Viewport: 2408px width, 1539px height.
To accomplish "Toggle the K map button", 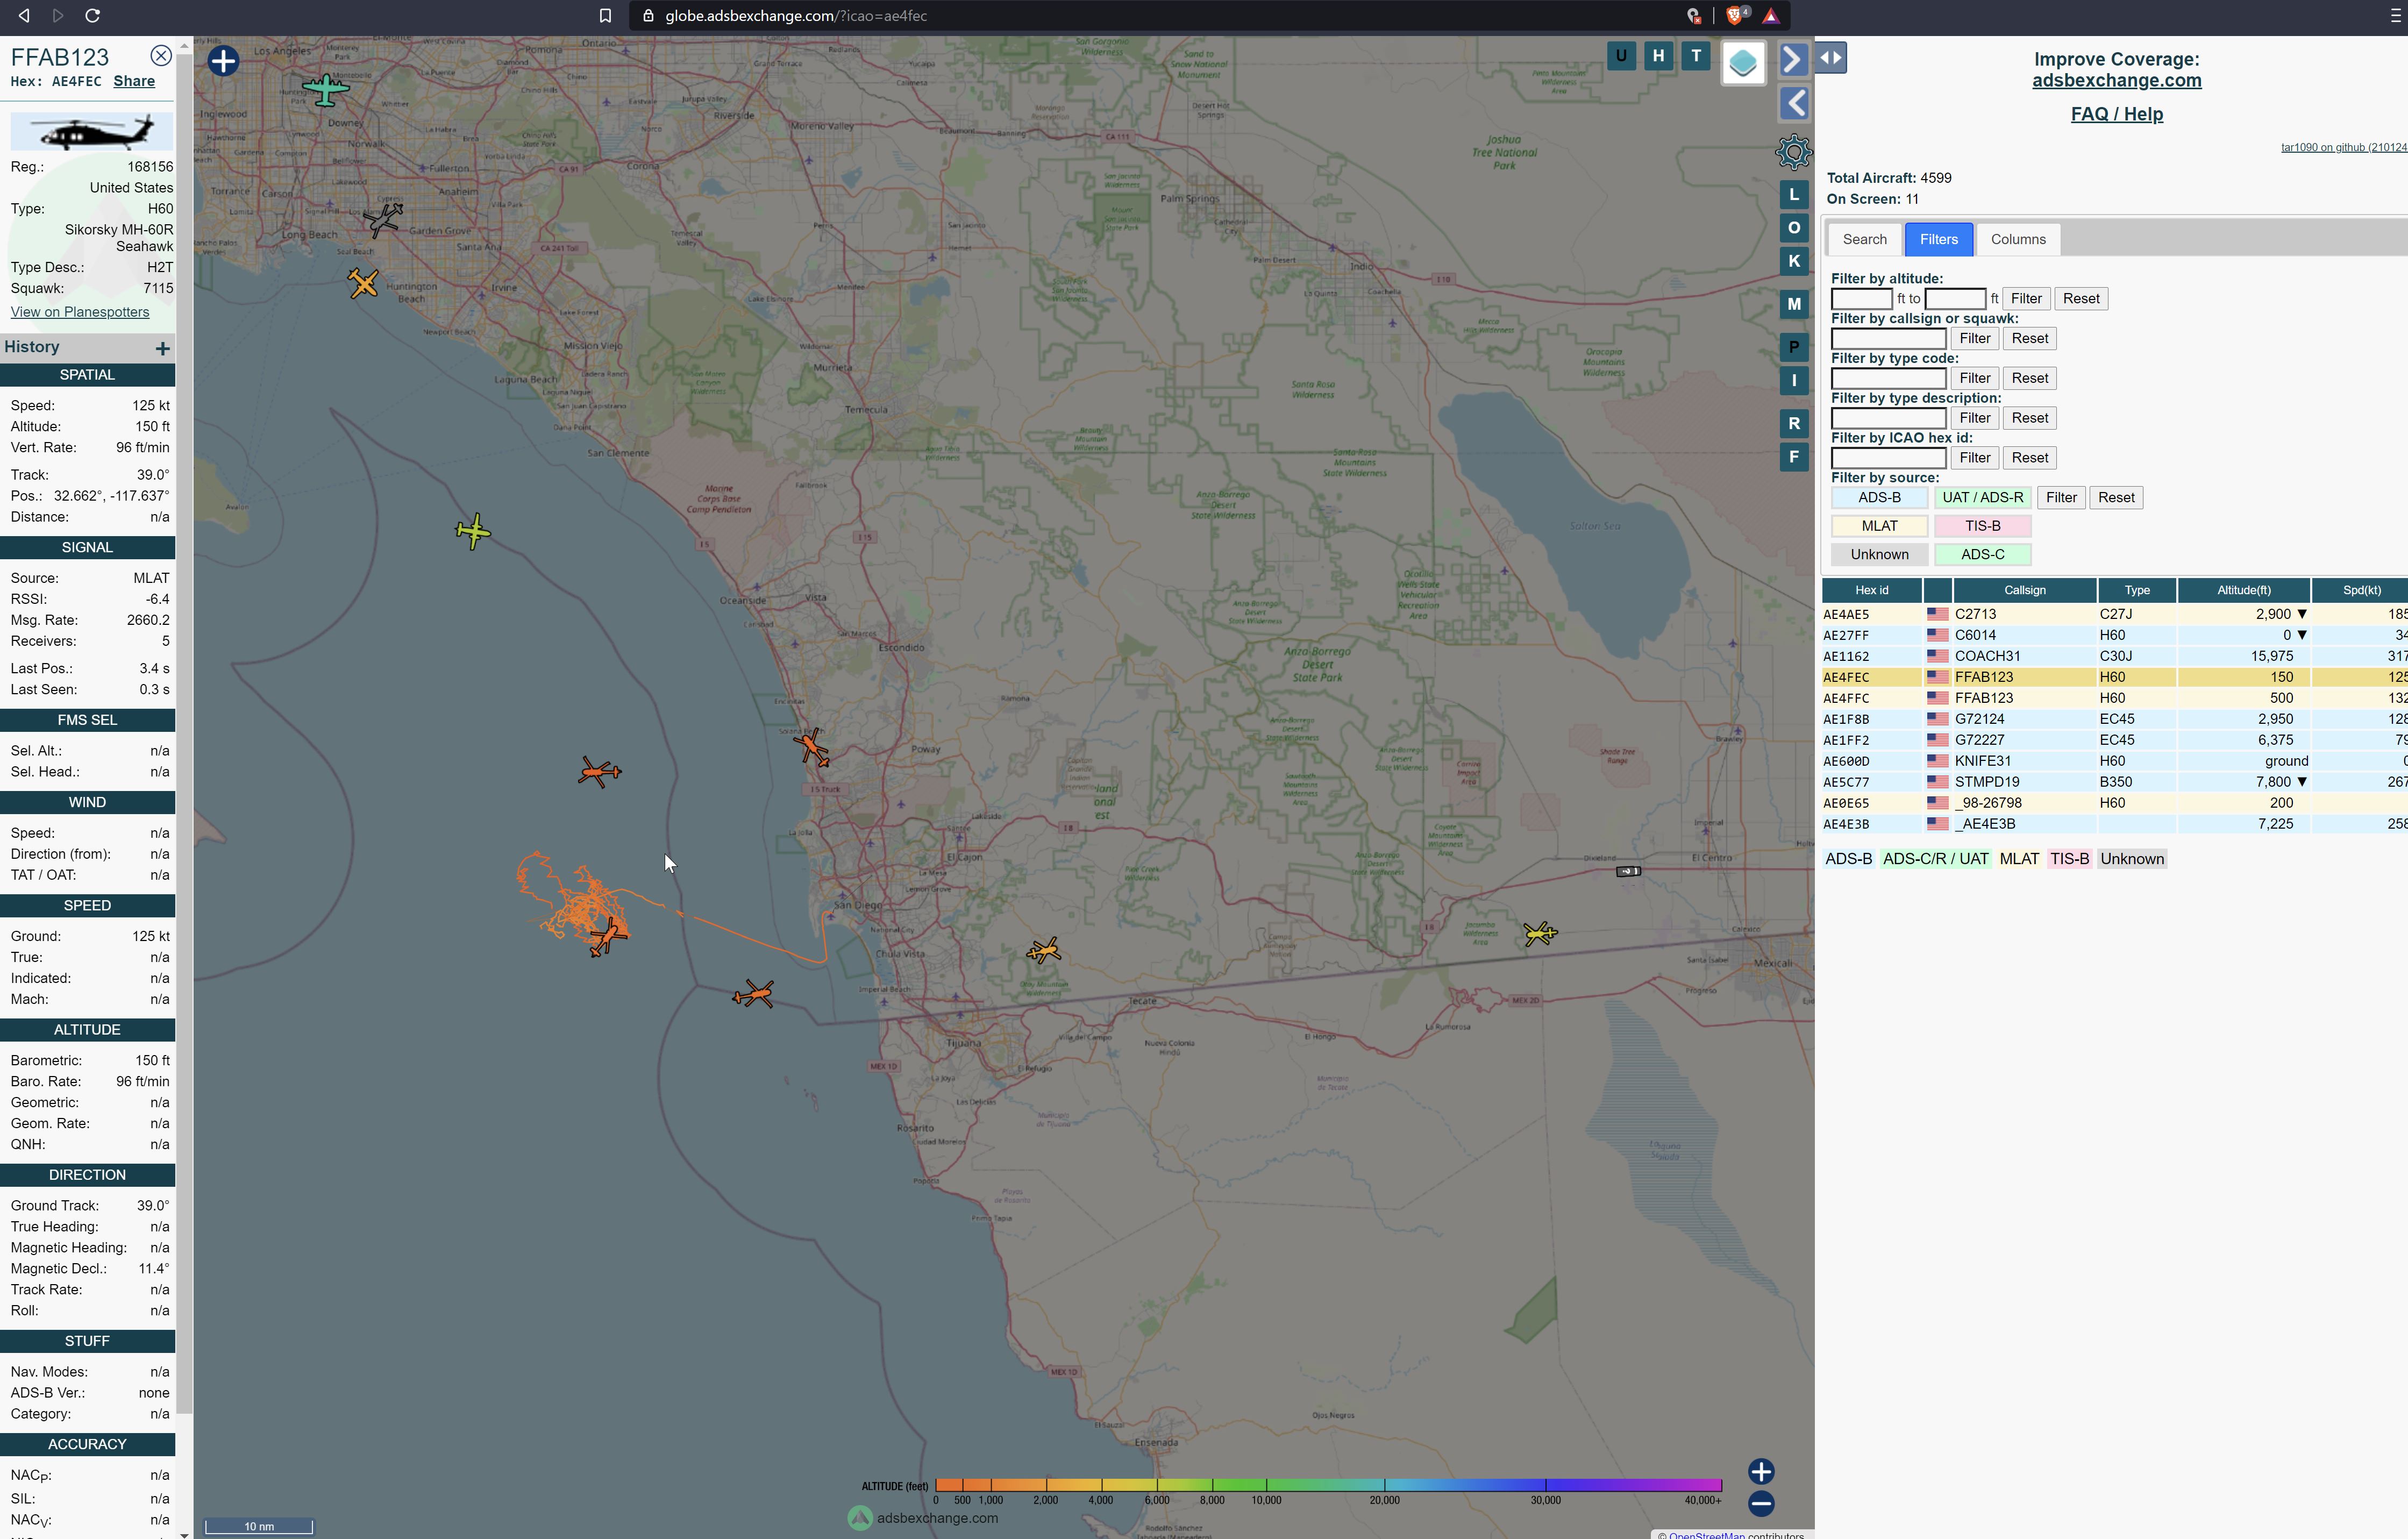I will tap(1794, 261).
